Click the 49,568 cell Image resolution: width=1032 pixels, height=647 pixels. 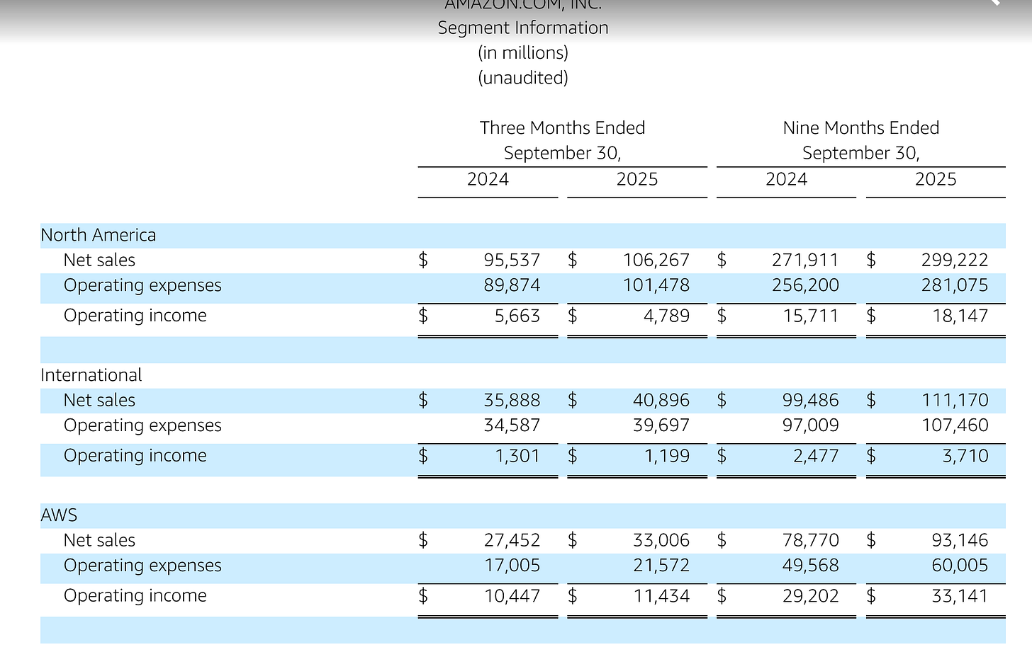point(811,566)
